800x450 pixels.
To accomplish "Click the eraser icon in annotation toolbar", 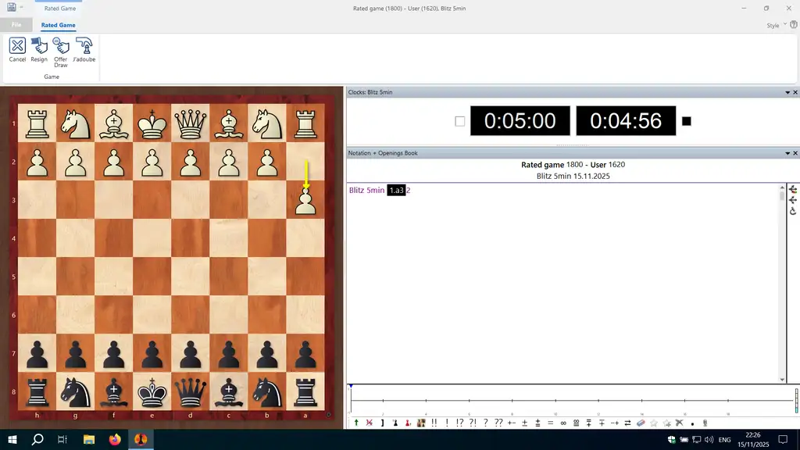I will (x=641, y=423).
